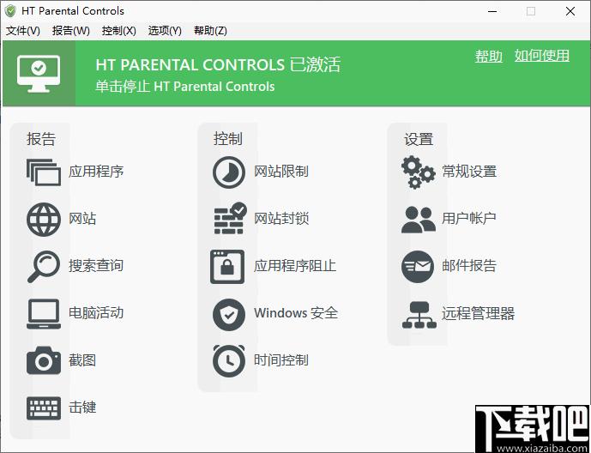Close the HT Parental Controls window
Screen dimensions: 591x453
coord(570,11)
